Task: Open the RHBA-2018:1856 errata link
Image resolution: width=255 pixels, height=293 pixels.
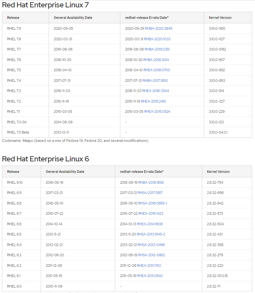Action: (151, 182)
